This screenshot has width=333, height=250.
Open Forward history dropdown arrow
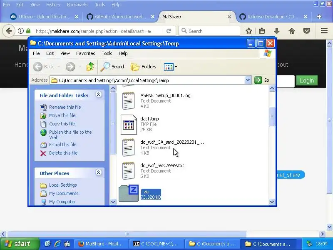(80, 67)
